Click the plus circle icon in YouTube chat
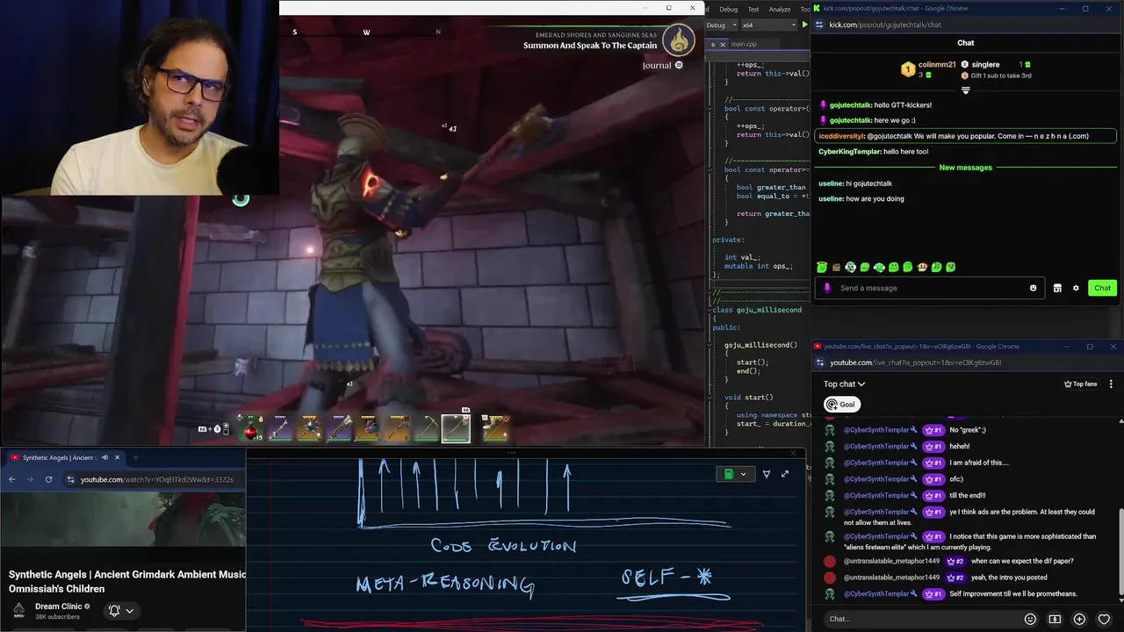This screenshot has width=1124, height=632. 1079,619
